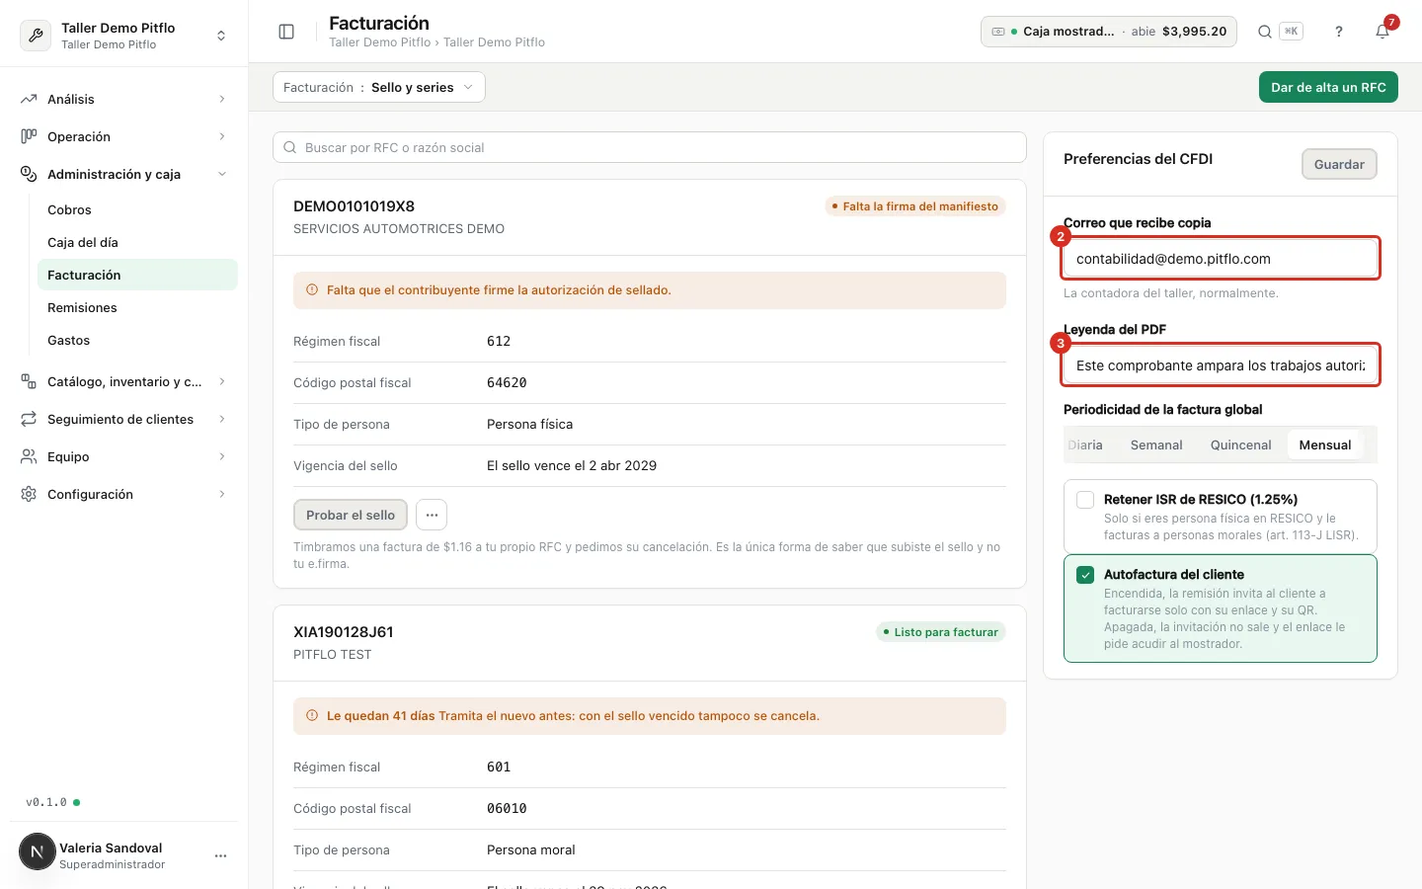Click the Catálogo, inventario icon
Image resolution: width=1422 pixels, height=889 pixels.
pyautogui.click(x=29, y=381)
